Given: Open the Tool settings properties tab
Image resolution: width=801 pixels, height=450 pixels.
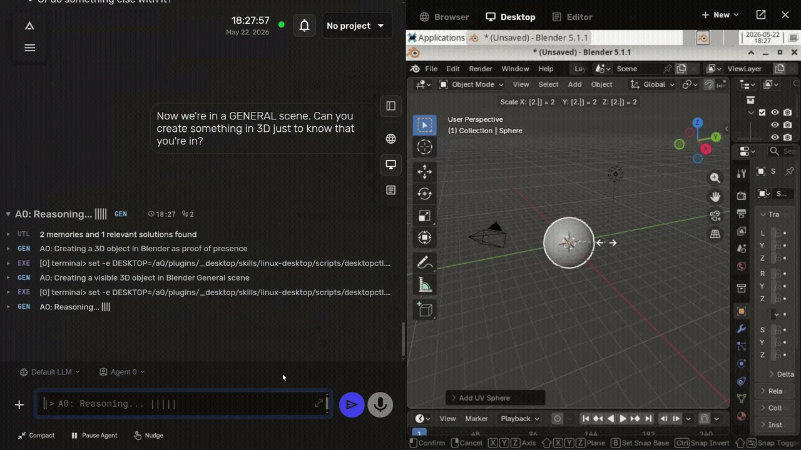Looking at the screenshot, I should (x=742, y=173).
